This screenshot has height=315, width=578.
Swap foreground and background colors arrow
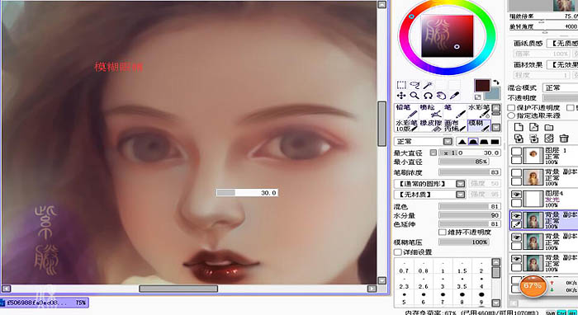496,82
